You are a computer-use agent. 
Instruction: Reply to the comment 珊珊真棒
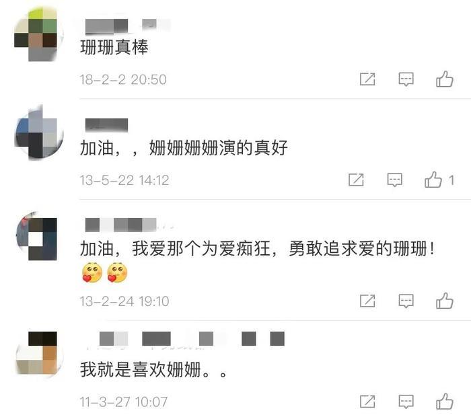coord(406,79)
